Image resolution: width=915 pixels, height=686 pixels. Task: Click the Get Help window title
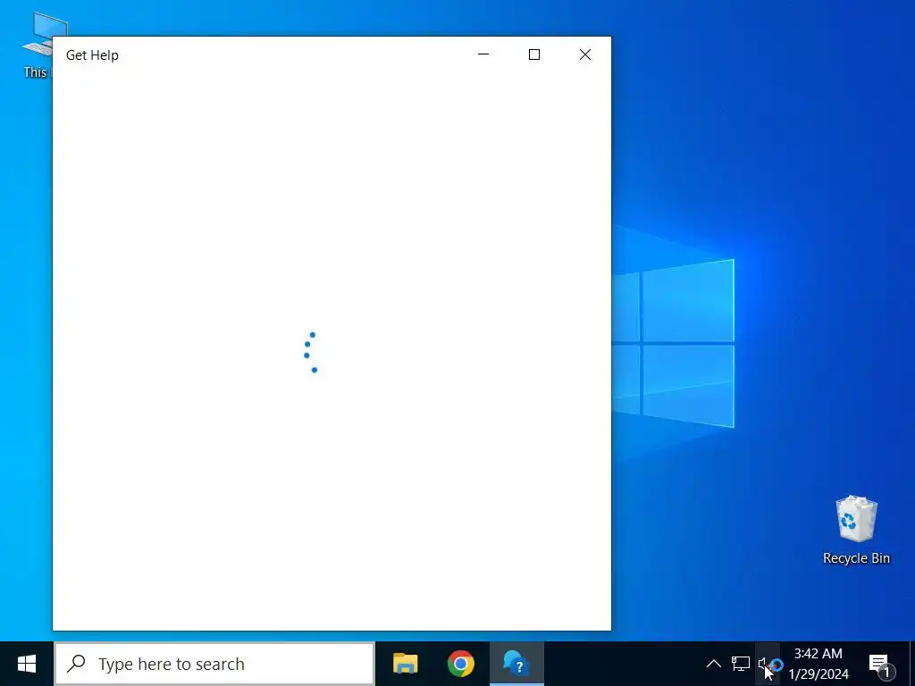(x=92, y=54)
